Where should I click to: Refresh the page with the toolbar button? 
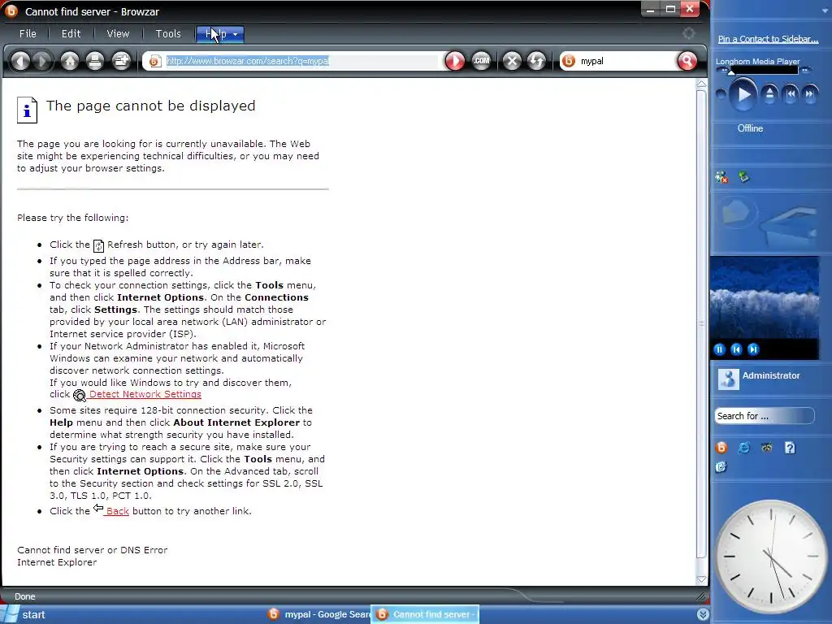click(536, 61)
